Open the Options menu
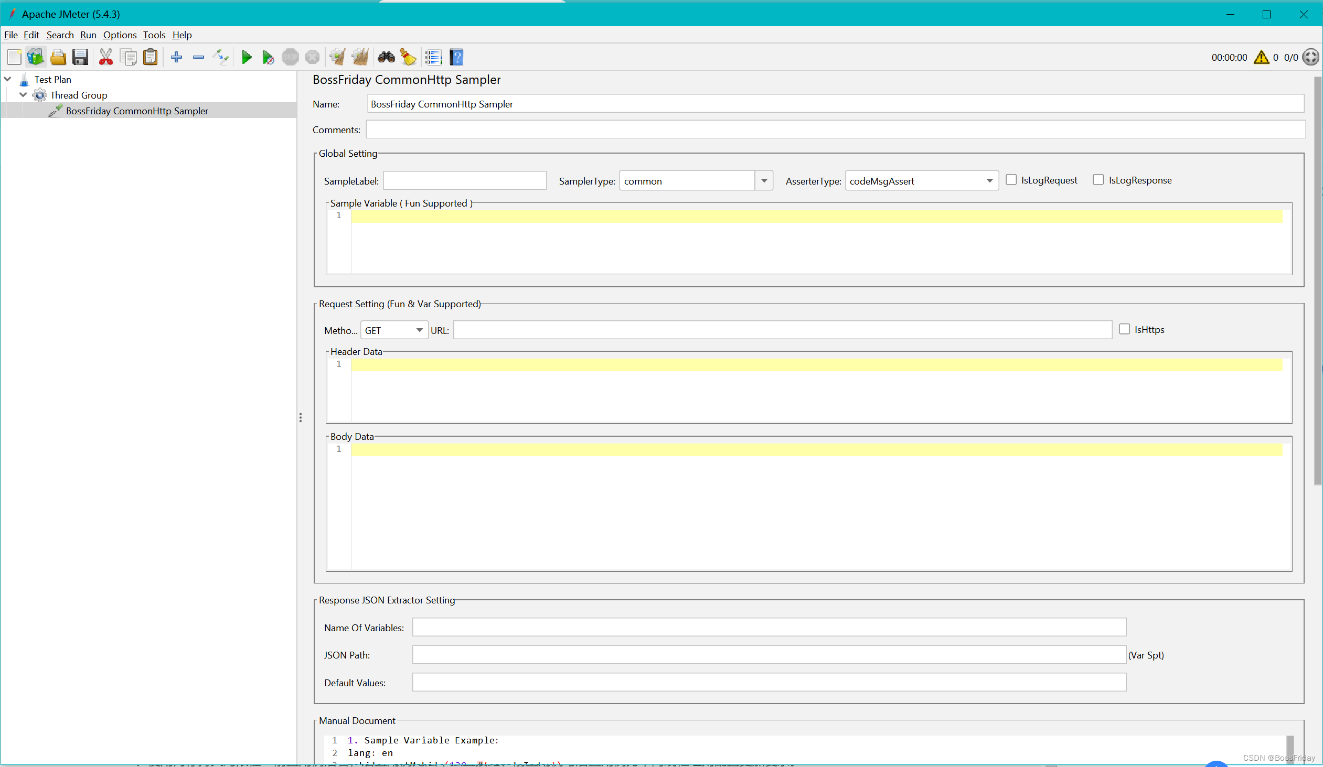The width and height of the screenshot is (1323, 767). 119,35
